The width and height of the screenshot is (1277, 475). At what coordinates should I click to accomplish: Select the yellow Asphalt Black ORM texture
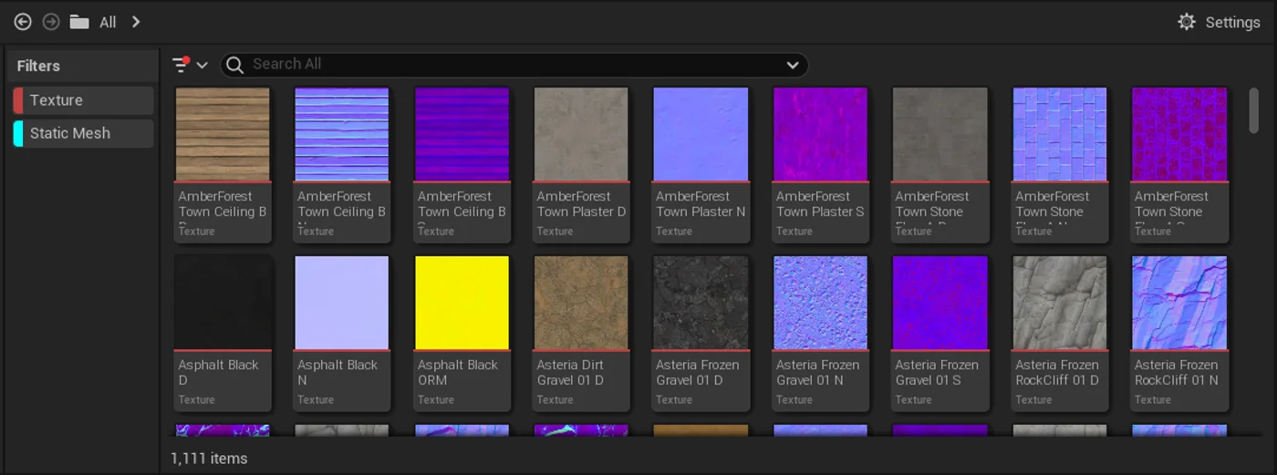coord(462,333)
